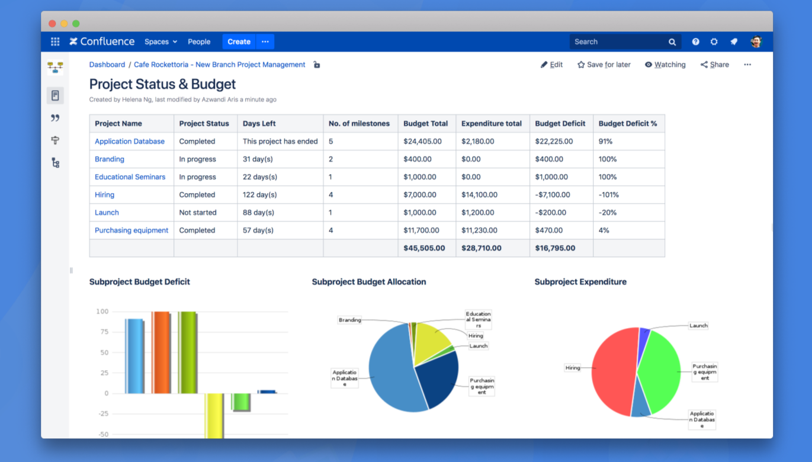Click the Create button

click(239, 41)
